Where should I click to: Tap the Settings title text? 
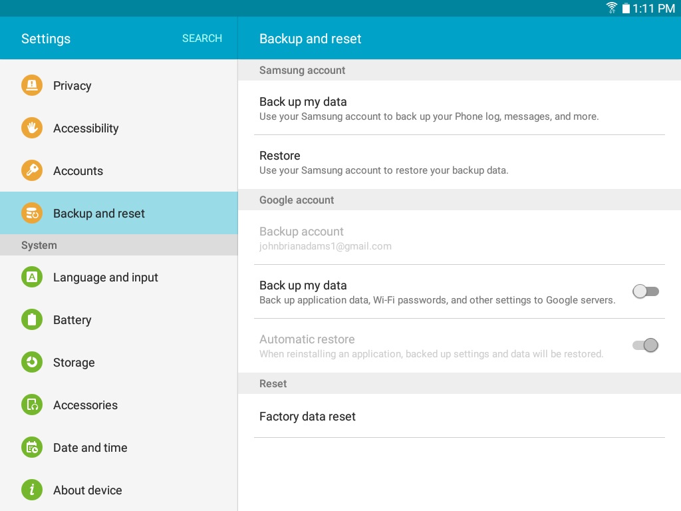pyautogui.click(x=46, y=38)
